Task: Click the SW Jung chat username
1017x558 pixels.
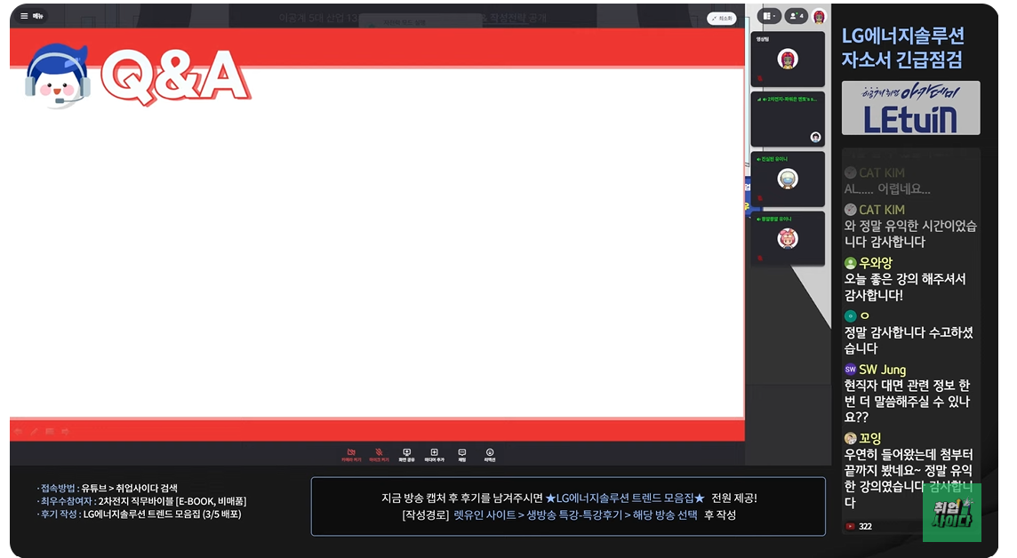Action: point(882,370)
